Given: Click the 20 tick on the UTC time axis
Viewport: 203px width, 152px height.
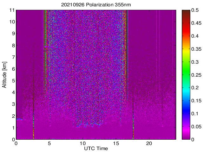Looking at the screenshot, I should (149, 143).
